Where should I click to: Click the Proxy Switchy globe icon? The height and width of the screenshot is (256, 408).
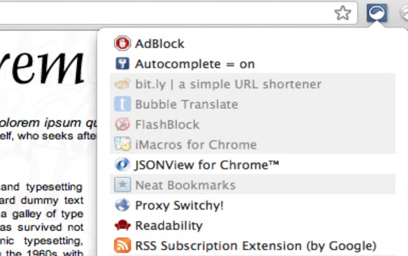[122, 205]
